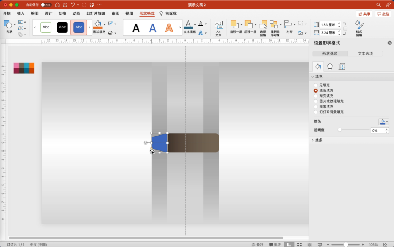This screenshot has height=247, width=394.
Task: Choose the 渐变填充 gradient fill option
Action: point(316,96)
